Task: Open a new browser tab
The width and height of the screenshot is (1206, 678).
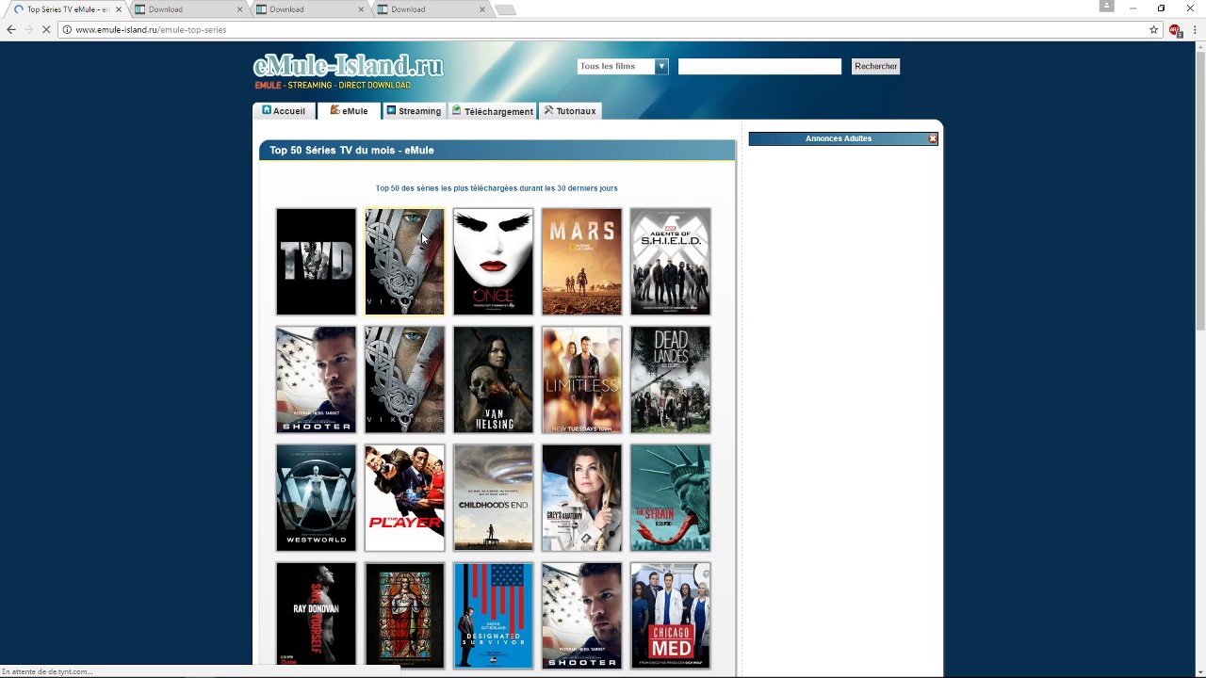Action: [x=505, y=9]
